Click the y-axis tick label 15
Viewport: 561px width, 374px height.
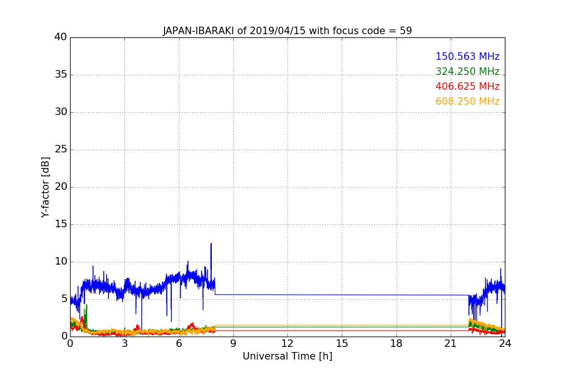(x=60, y=224)
